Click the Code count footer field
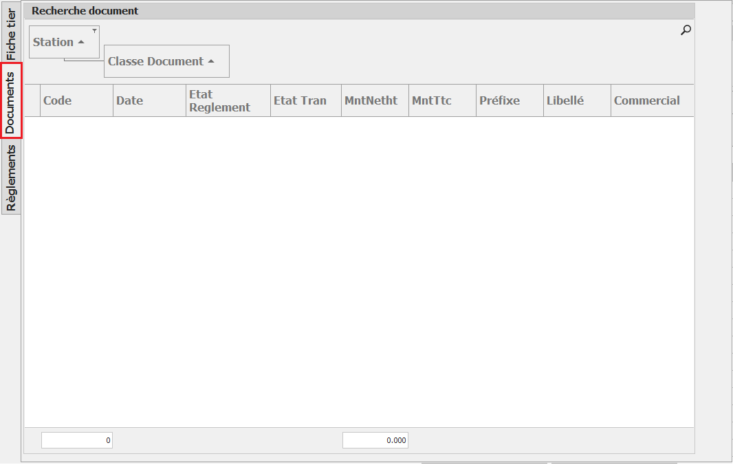733x465 pixels. coord(77,440)
